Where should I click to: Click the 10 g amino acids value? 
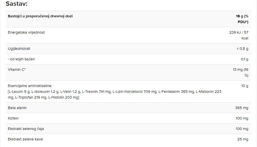click(245, 86)
